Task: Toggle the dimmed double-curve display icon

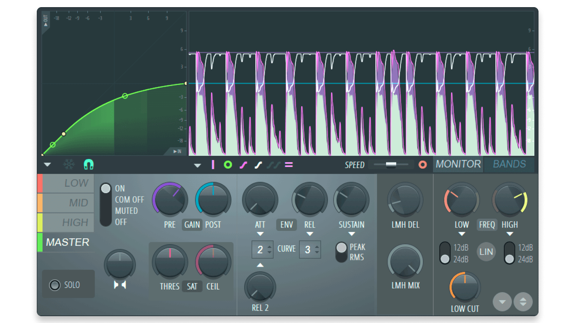Action: (x=274, y=165)
